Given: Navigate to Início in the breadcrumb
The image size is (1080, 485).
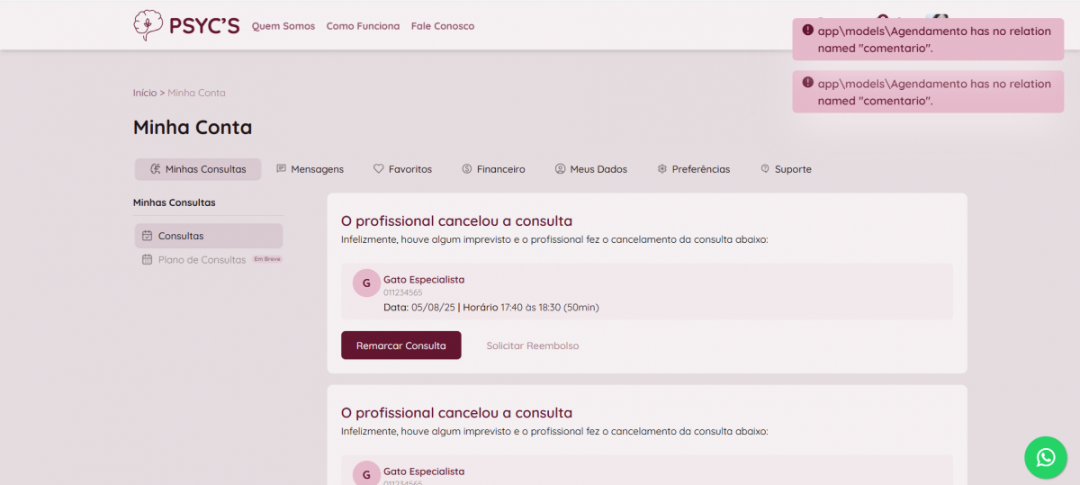Looking at the screenshot, I should pos(144,93).
